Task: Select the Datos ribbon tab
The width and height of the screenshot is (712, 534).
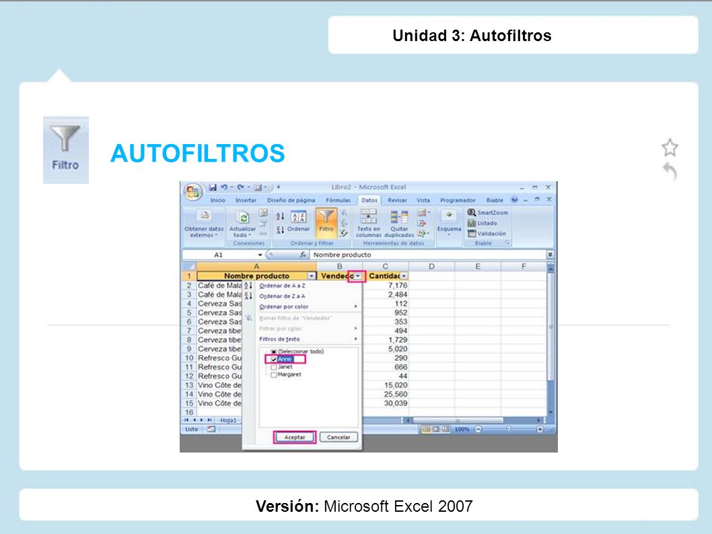Action: pyautogui.click(x=369, y=200)
